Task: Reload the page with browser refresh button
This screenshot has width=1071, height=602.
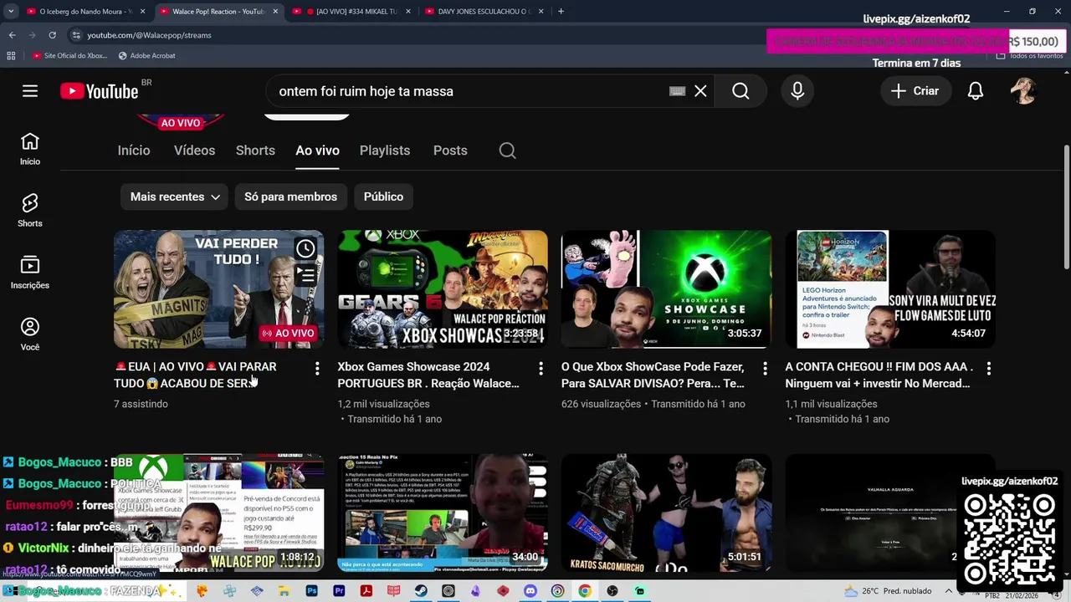Action: [x=52, y=35]
